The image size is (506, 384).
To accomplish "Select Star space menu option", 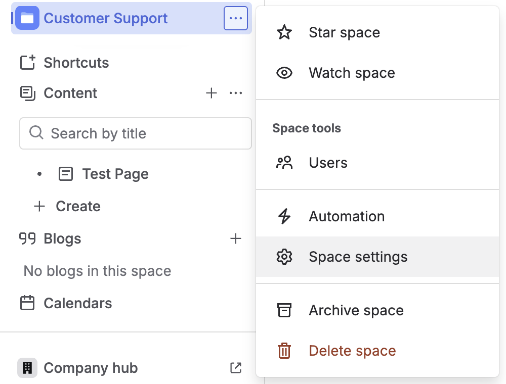I will coord(344,33).
